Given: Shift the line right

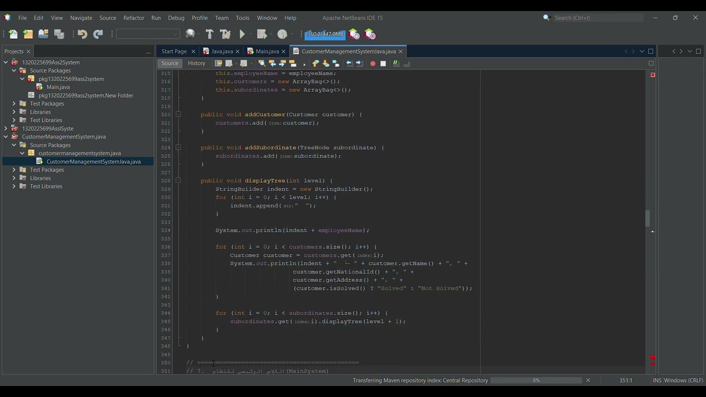Looking at the screenshot, I should [359, 63].
